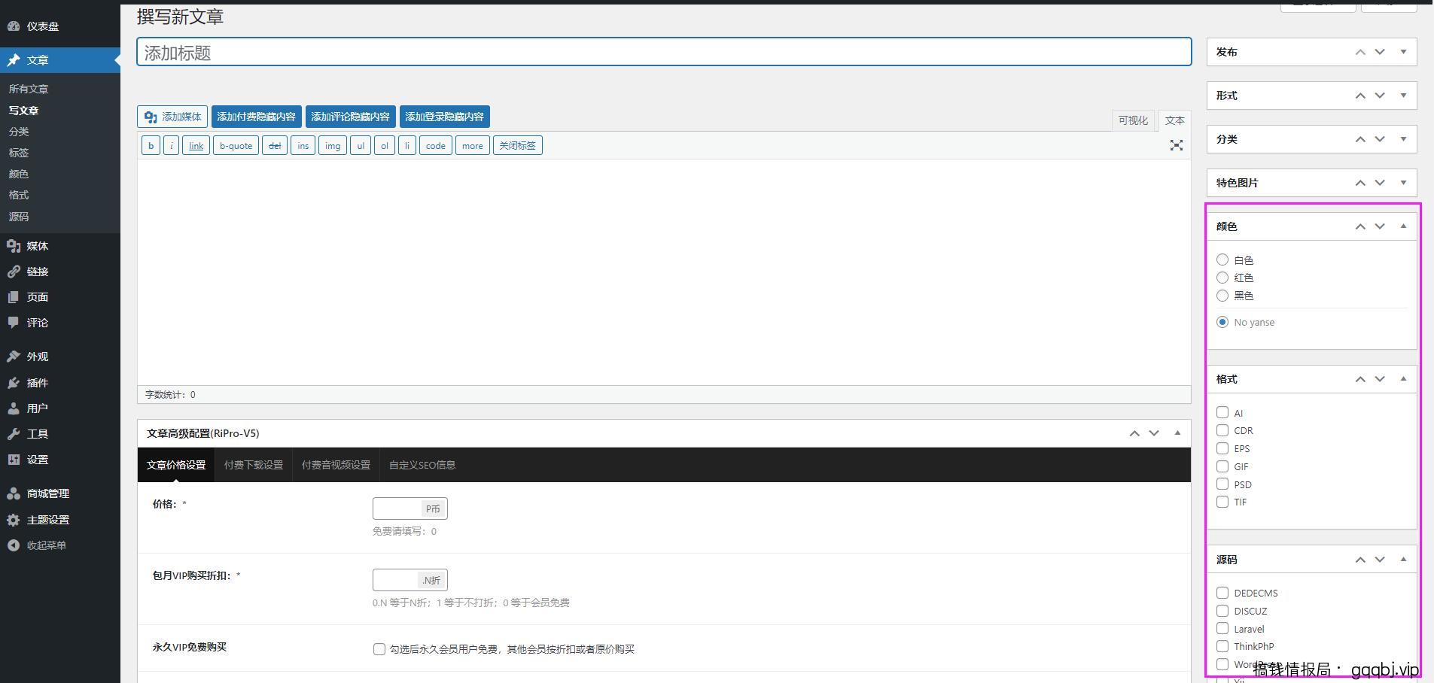Open the 评论 section in the sidebar
1434x683 pixels.
(x=36, y=323)
